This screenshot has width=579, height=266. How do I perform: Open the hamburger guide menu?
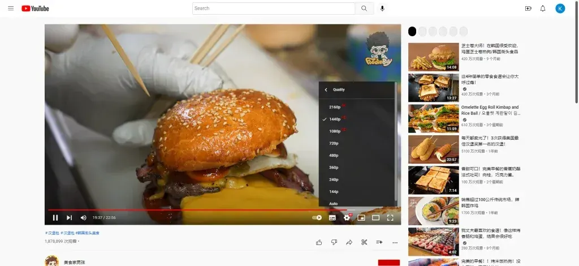11,8
